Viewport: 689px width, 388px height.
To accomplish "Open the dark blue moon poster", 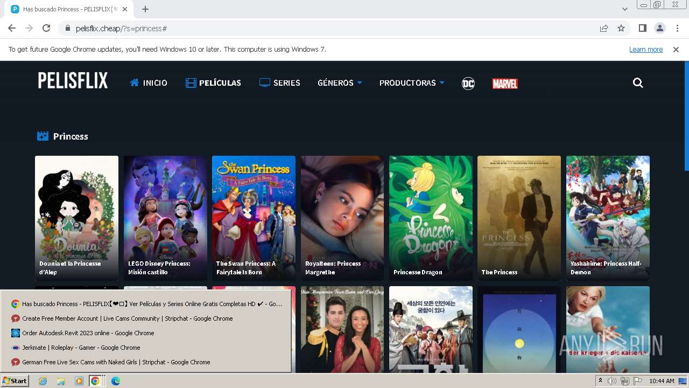I will [519, 329].
